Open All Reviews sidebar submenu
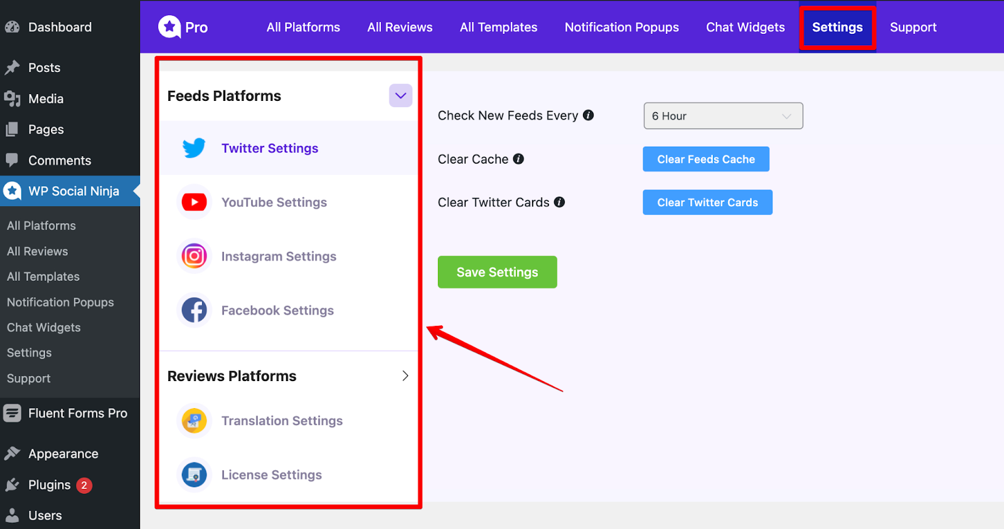 click(x=38, y=251)
